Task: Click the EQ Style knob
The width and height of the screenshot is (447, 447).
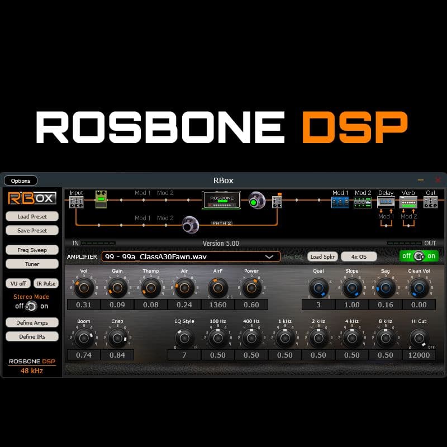Action: pyautogui.click(x=184, y=339)
